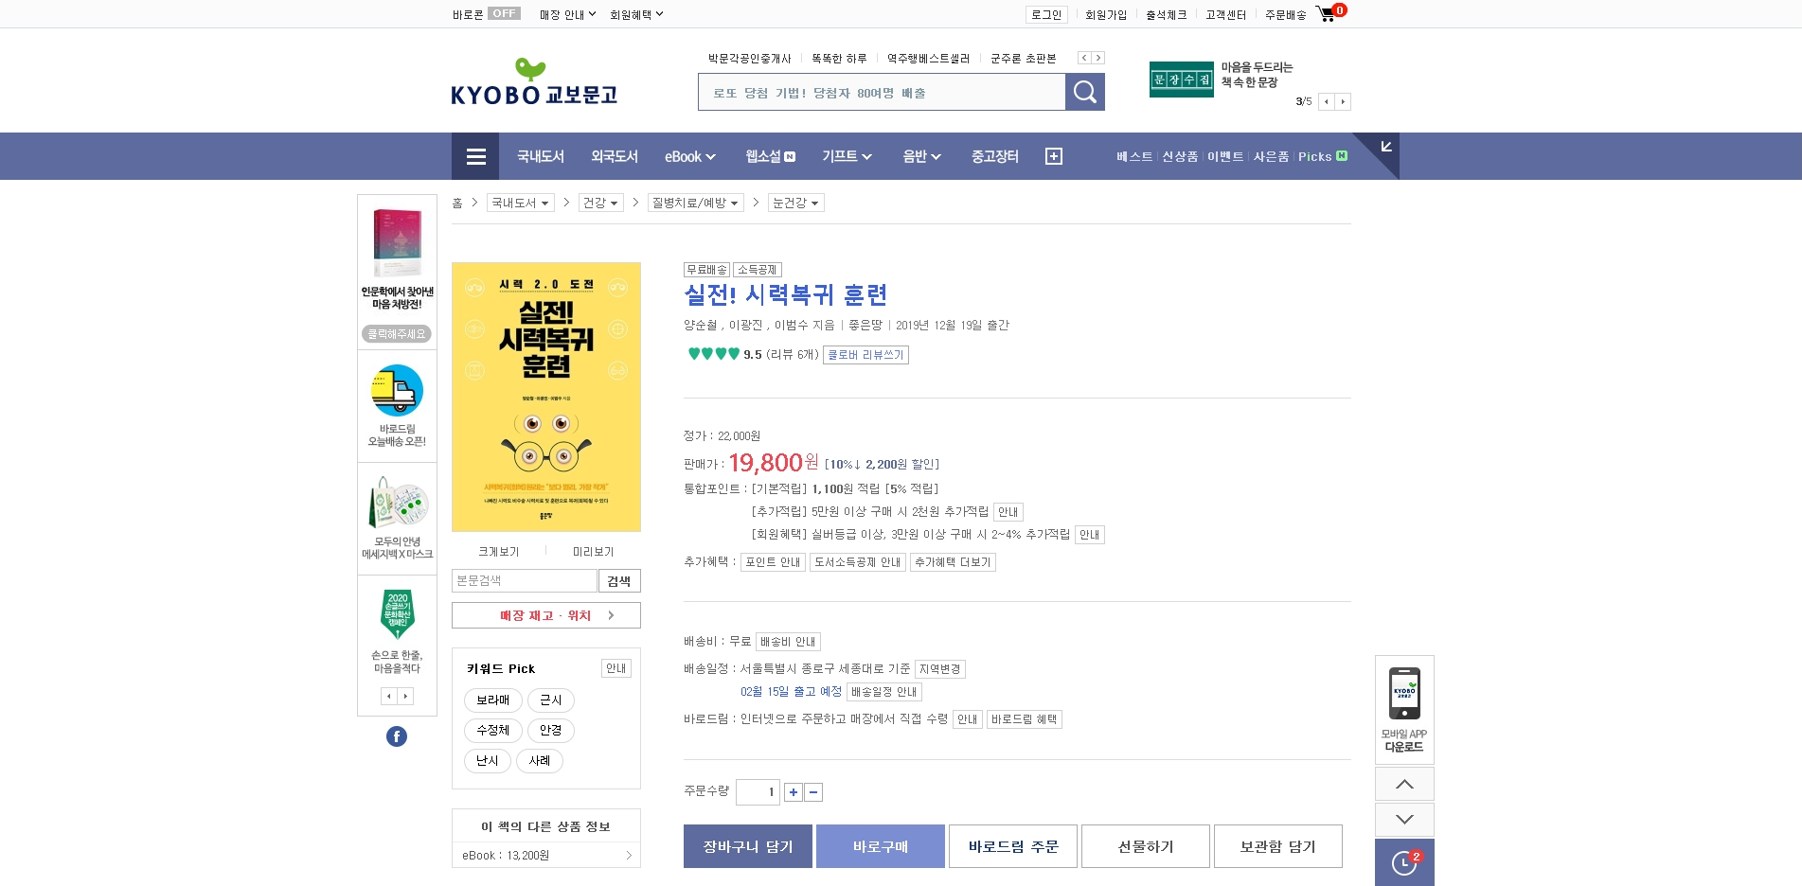Image resolution: width=1802 pixels, height=886 pixels.
Task: Click the 바로드림 주문 button
Action: click(1013, 846)
